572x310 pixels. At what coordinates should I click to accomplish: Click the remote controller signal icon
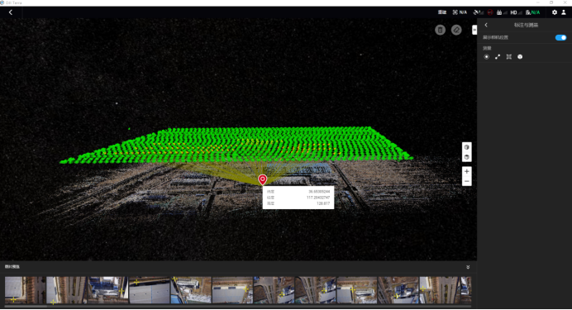click(502, 12)
